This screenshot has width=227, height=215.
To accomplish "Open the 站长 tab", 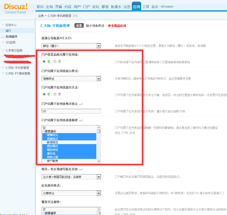I will click(155, 7).
